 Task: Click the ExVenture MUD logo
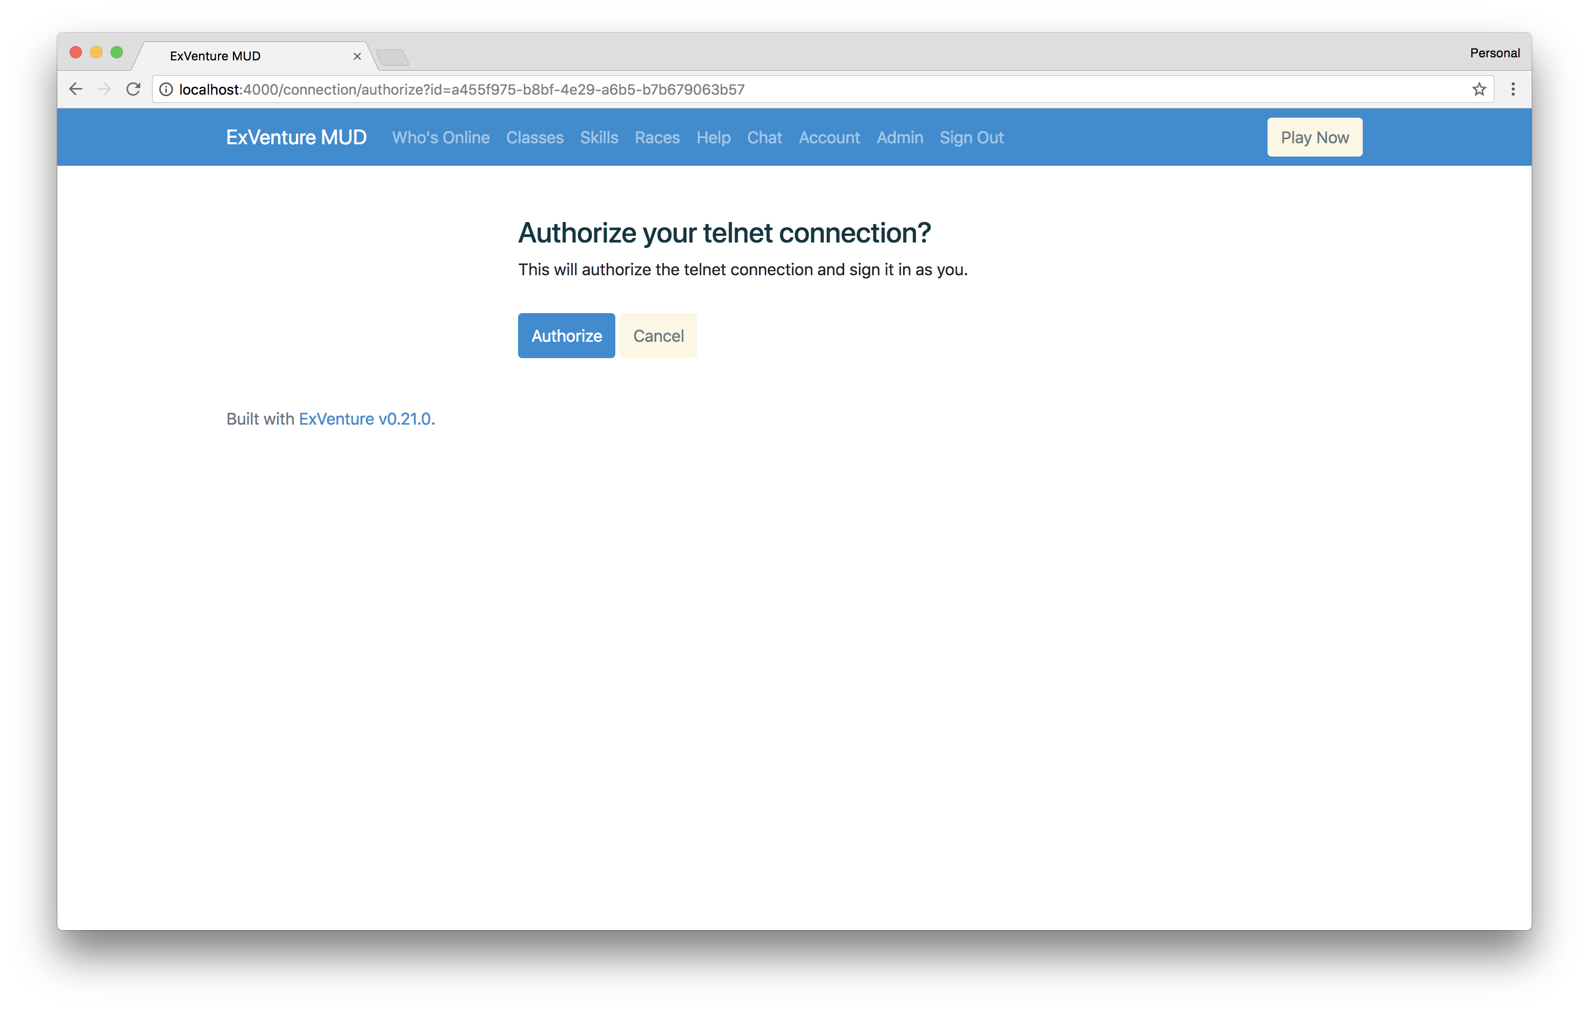(295, 137)
